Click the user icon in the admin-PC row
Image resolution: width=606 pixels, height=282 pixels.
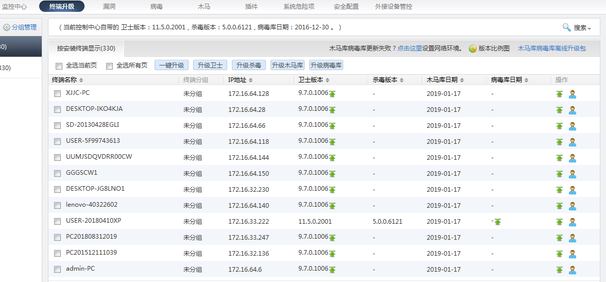572,270
